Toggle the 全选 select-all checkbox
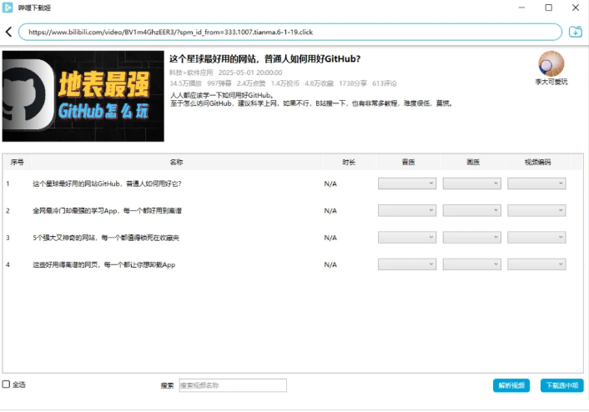 [x=6, y=384]
